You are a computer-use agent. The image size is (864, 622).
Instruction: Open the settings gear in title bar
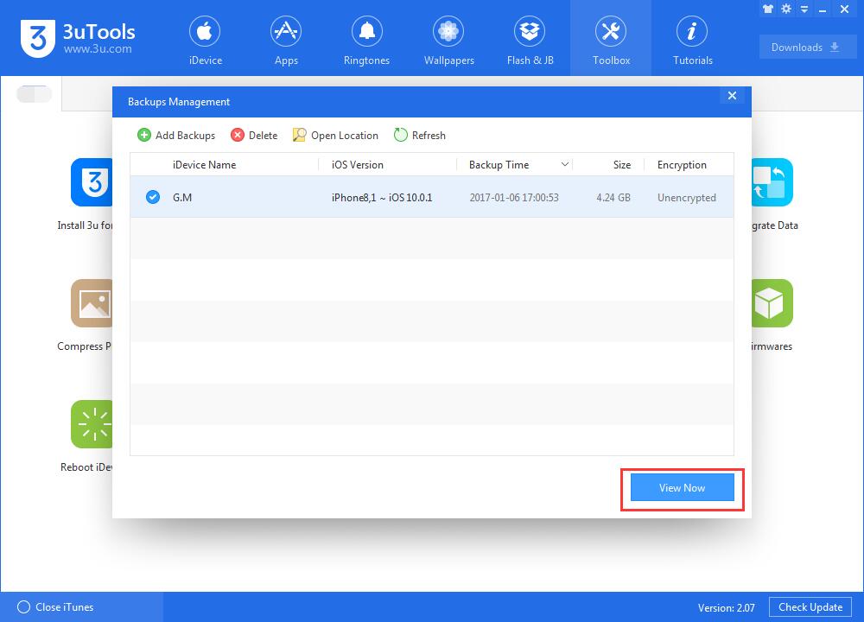pos(786,9)
